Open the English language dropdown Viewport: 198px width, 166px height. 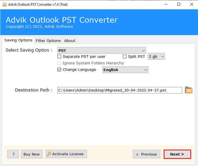pyautogui.click(x=125, y=70)
